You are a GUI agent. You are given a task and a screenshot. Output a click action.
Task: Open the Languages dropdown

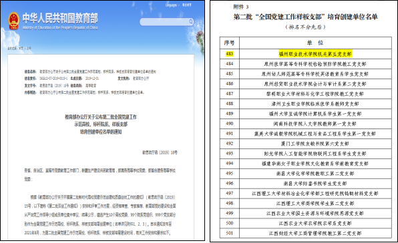(172, 5)
